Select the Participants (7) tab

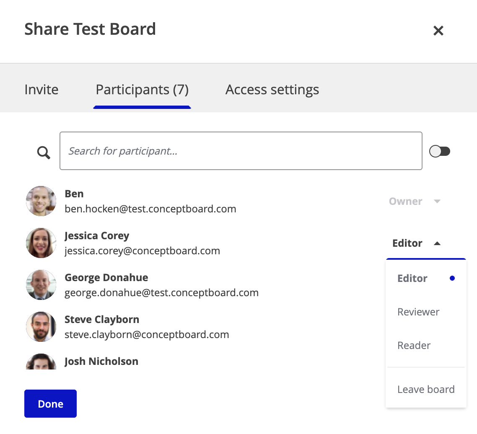[142, 90]
